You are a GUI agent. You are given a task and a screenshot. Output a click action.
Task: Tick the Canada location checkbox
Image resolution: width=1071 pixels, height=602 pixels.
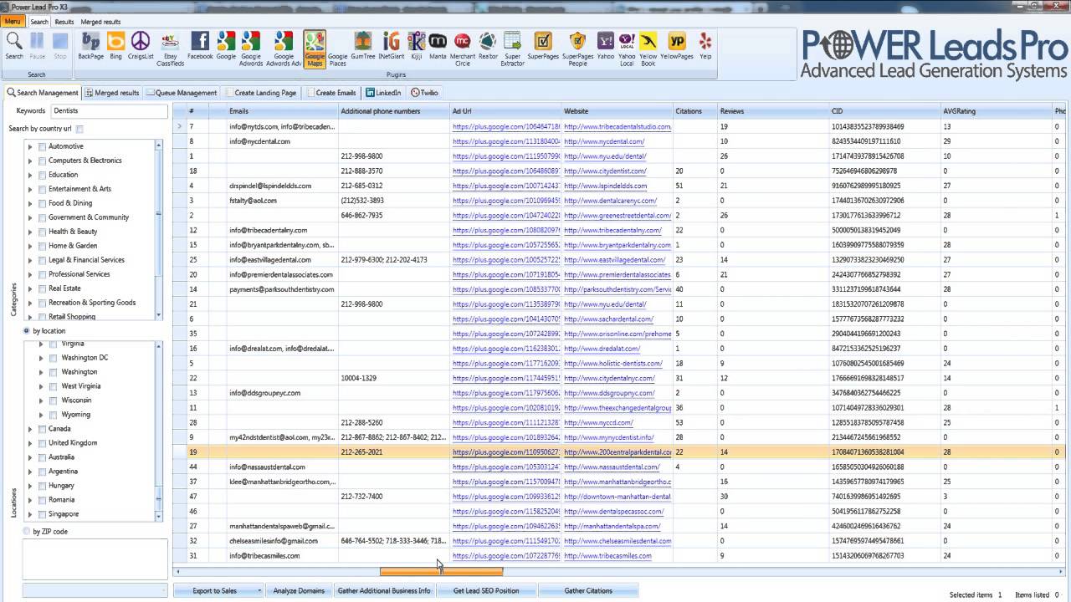click(42, 429)
